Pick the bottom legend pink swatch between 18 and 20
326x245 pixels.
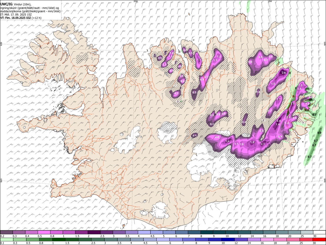coord(280,239)
